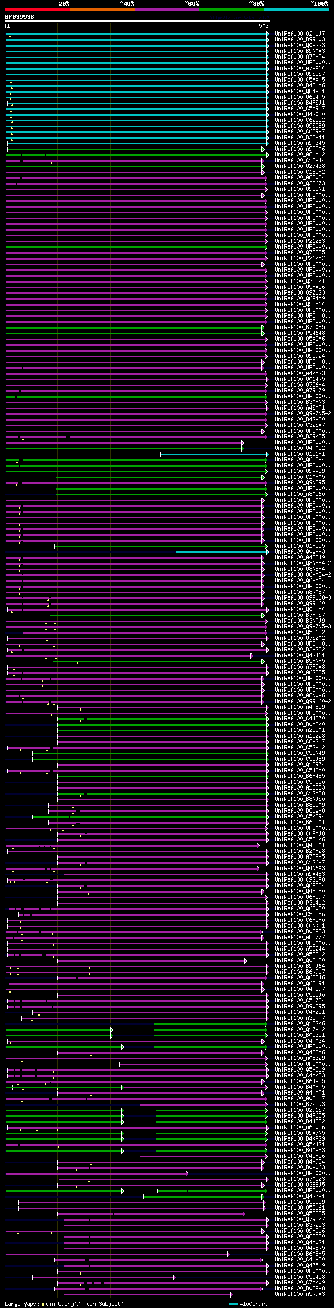Image resolution: width=334 pixels, height=1308 pixels.
Task: Click the purple ~60% identity legend segment
Action: pos(166,9)
